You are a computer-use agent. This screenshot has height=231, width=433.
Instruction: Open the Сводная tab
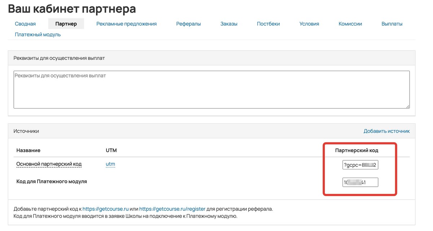[25, 24]
